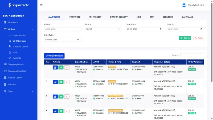Viewport: 213px width, 120px height.
Task: Clone order #1004 with blue copy icon
Action: point(55,82)
